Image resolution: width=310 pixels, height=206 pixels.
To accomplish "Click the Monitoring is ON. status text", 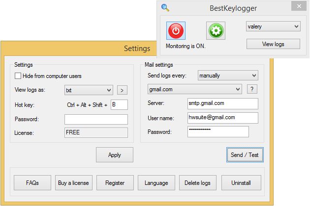I will point(186,46).
